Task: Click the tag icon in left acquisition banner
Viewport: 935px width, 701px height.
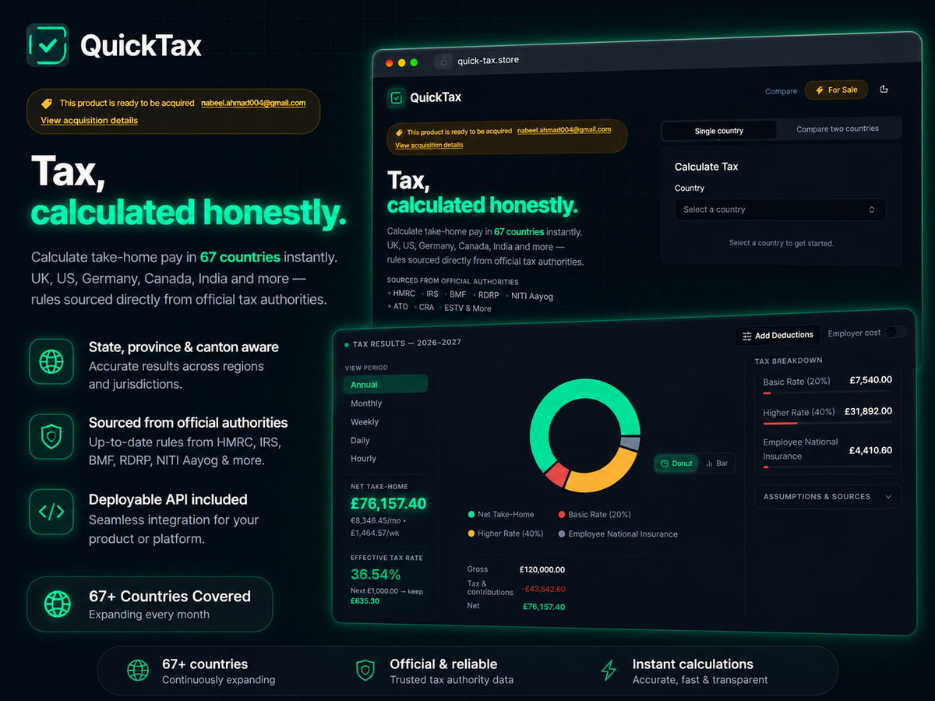Action: (x=47, y=103)
